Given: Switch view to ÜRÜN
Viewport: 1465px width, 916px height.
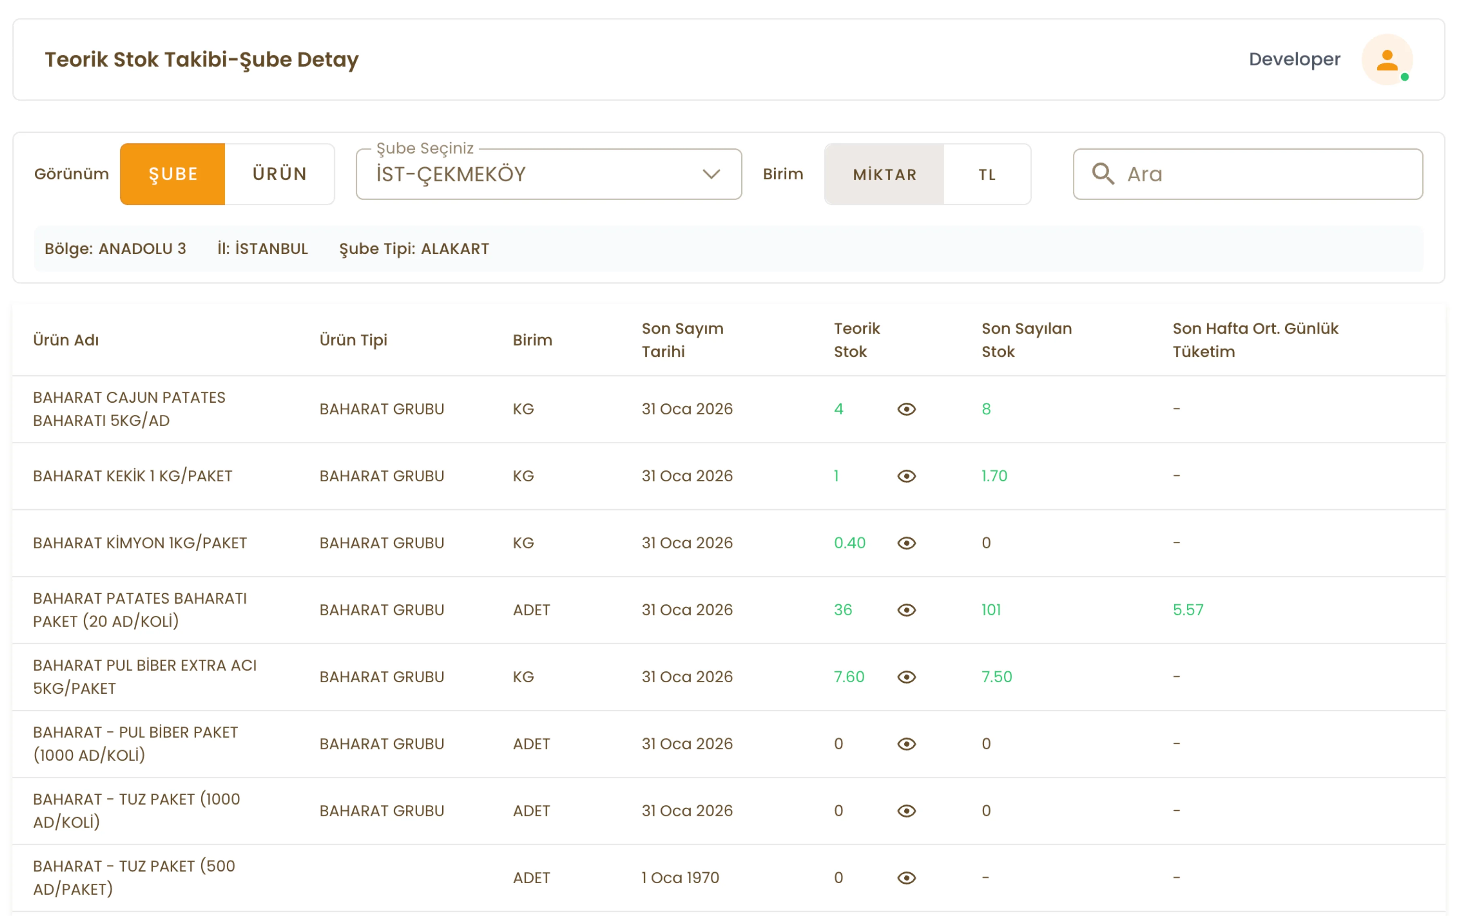Looking at the screenshot, I should (x=279, y=174).
